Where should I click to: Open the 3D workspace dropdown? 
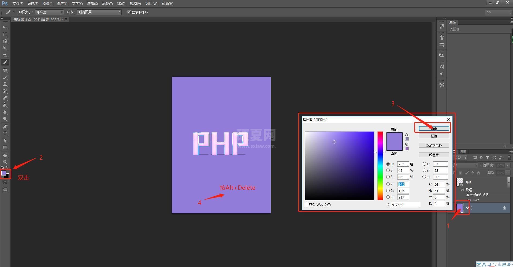(499, 12)
